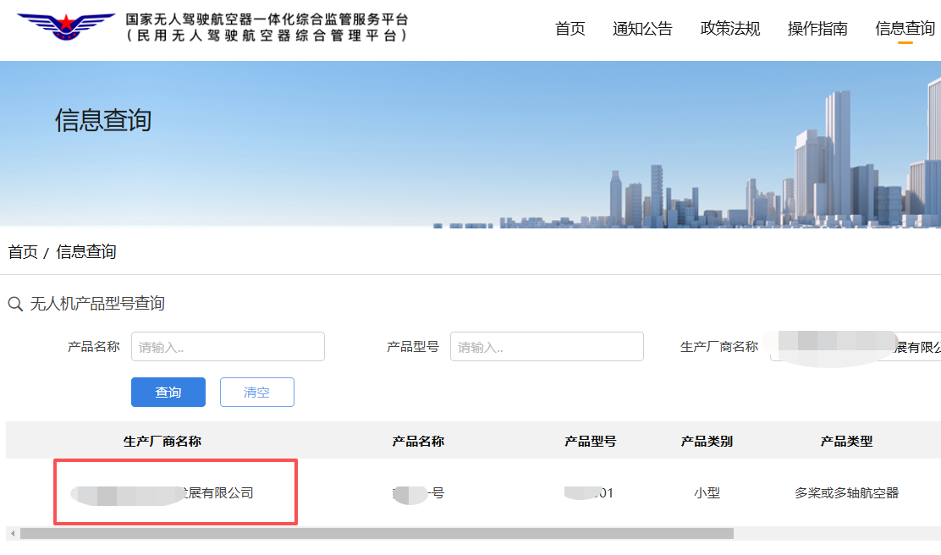The width and height of the screenshot is (941, 555).
Task: Click the 小型 category cell in the table
Action: pyautogui.click(x=707, y=493)
